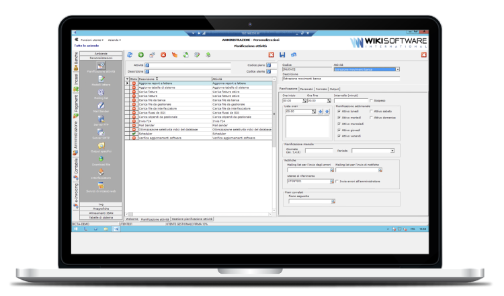Click the green add new activity icon
The height and width of the screenshot is (296, 504).
(x=141, y=54)
